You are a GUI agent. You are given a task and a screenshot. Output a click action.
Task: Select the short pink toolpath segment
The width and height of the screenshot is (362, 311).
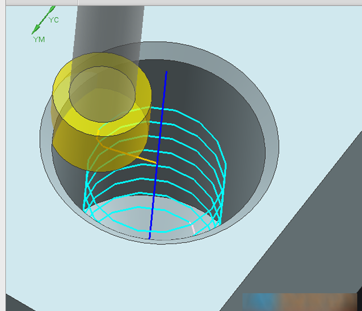click(x=194, y=228)
